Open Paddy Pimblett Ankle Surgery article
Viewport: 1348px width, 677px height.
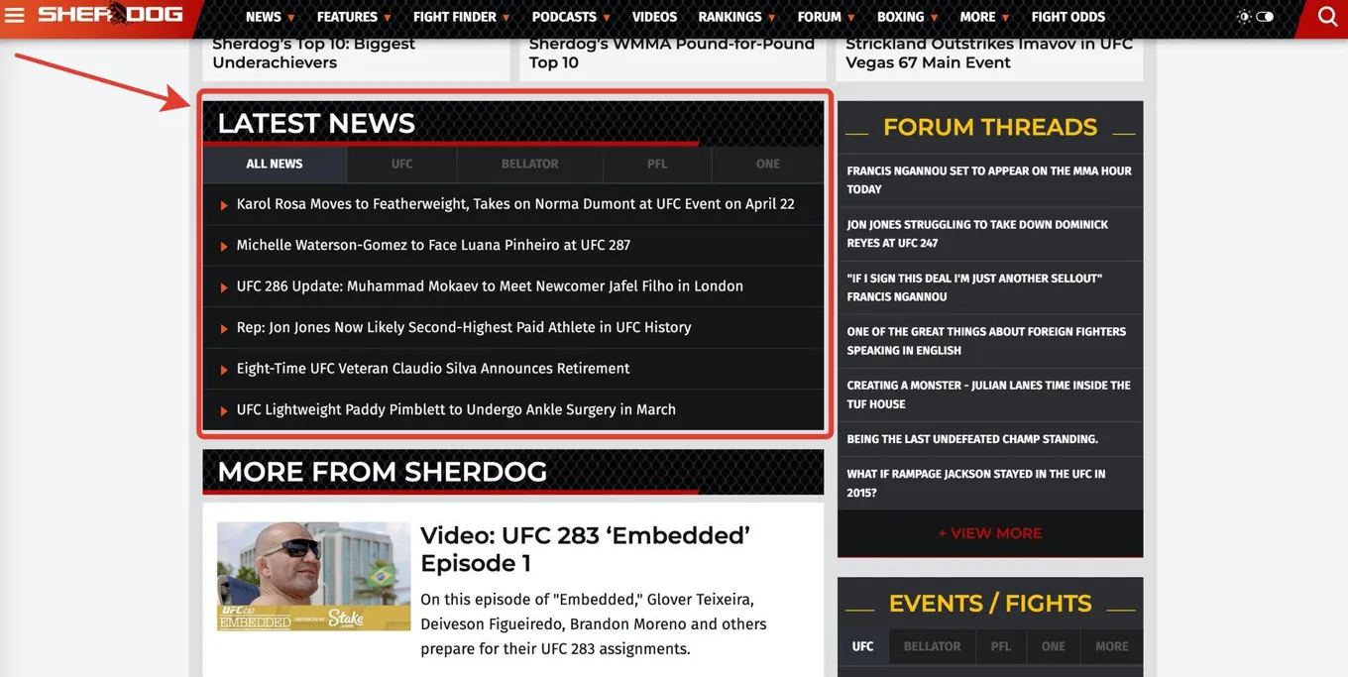456,409
